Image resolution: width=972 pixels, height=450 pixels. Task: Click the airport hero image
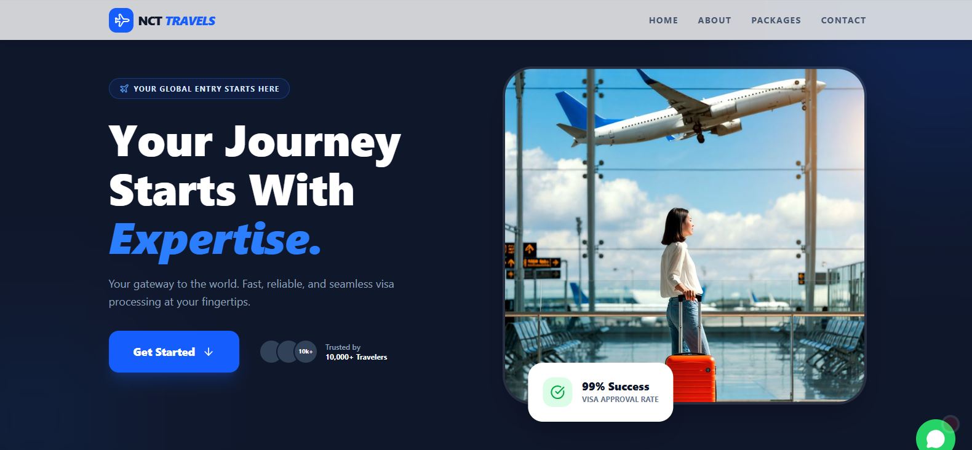click(684, 235)
